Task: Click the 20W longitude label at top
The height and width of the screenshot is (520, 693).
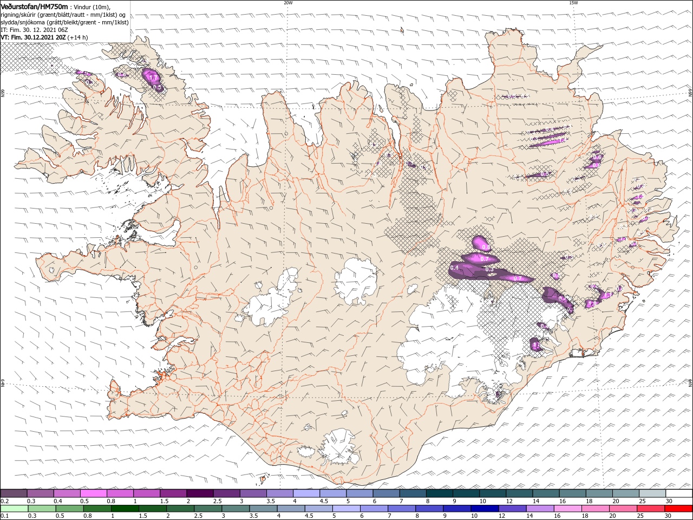Action: coord(288,3)
